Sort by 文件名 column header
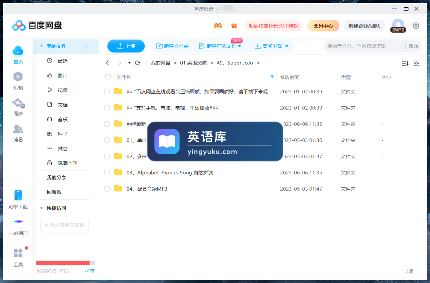430x283 pixels. click(123, 77)
